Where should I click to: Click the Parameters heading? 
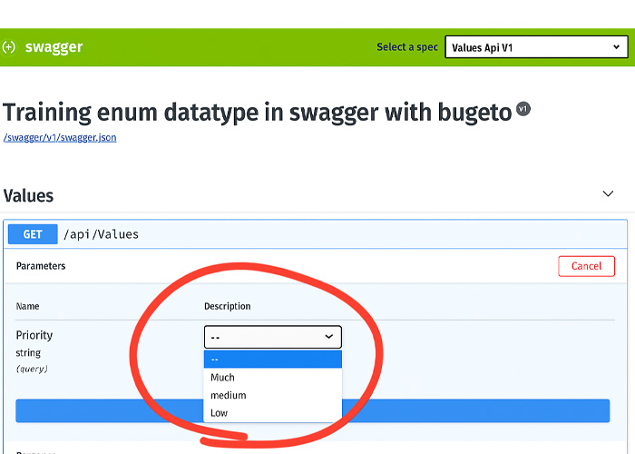click(41, 266)
